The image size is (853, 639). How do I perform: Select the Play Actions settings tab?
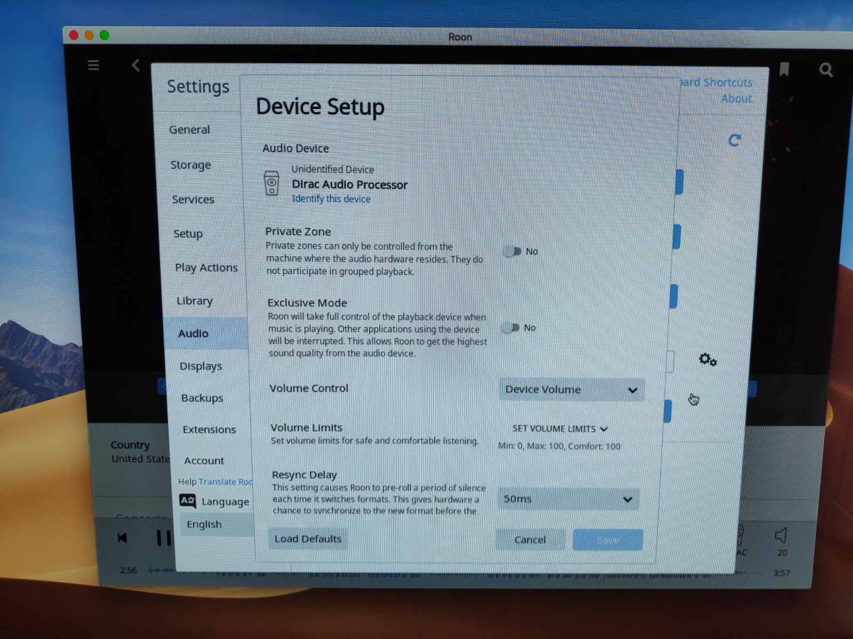click(206, 267)
